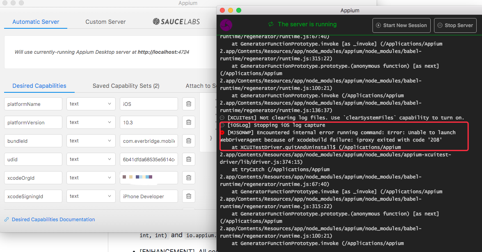Viewport: 482px width, 252px height.
Task: Click the xcodeSigningId name field
Action: tap(33, 196)
